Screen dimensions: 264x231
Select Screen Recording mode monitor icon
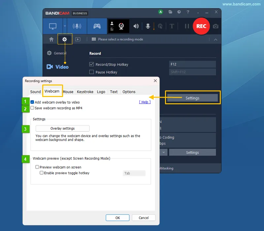(x=53, y=26)
